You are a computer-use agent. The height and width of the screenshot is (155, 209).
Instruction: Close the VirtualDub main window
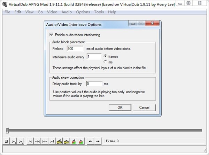(200, 3)
